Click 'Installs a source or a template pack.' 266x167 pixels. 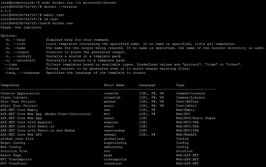point(84,56)
